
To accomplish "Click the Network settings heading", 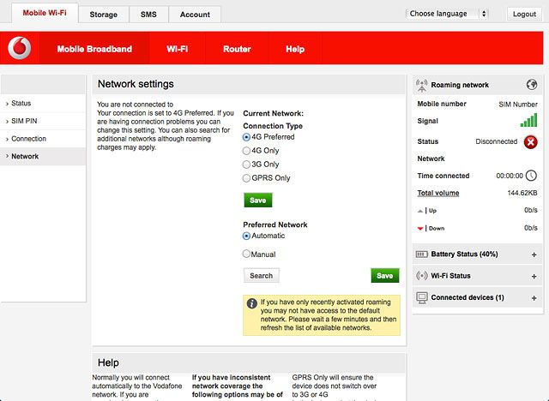I will pos(136,84).
